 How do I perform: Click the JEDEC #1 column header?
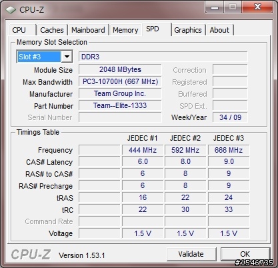coord(143,138)
